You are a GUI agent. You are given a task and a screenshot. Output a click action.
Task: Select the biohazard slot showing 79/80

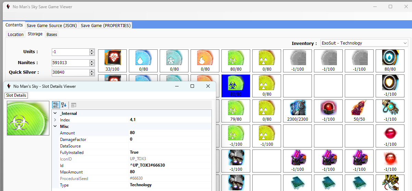[x=236, y=111]
